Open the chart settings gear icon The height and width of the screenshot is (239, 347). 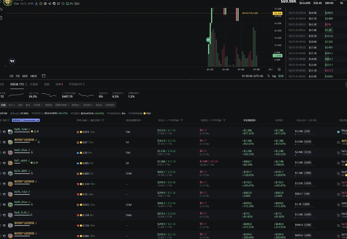pos(279,69)
